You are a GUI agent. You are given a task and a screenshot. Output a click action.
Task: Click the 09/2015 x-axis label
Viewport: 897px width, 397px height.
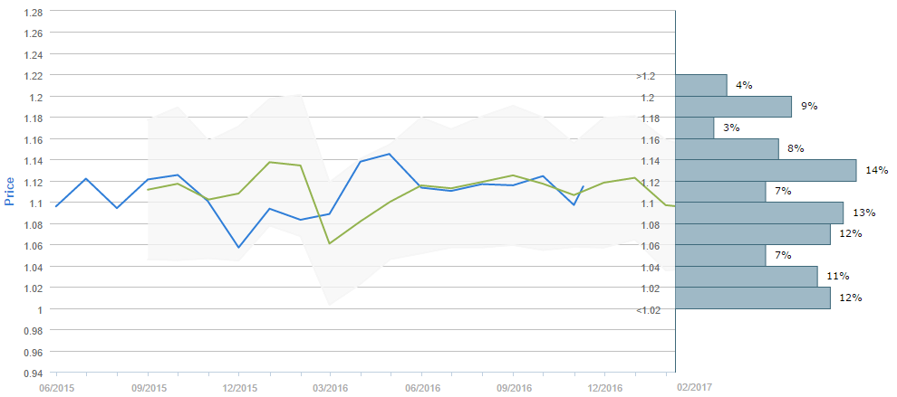click(x=148, y=387)
